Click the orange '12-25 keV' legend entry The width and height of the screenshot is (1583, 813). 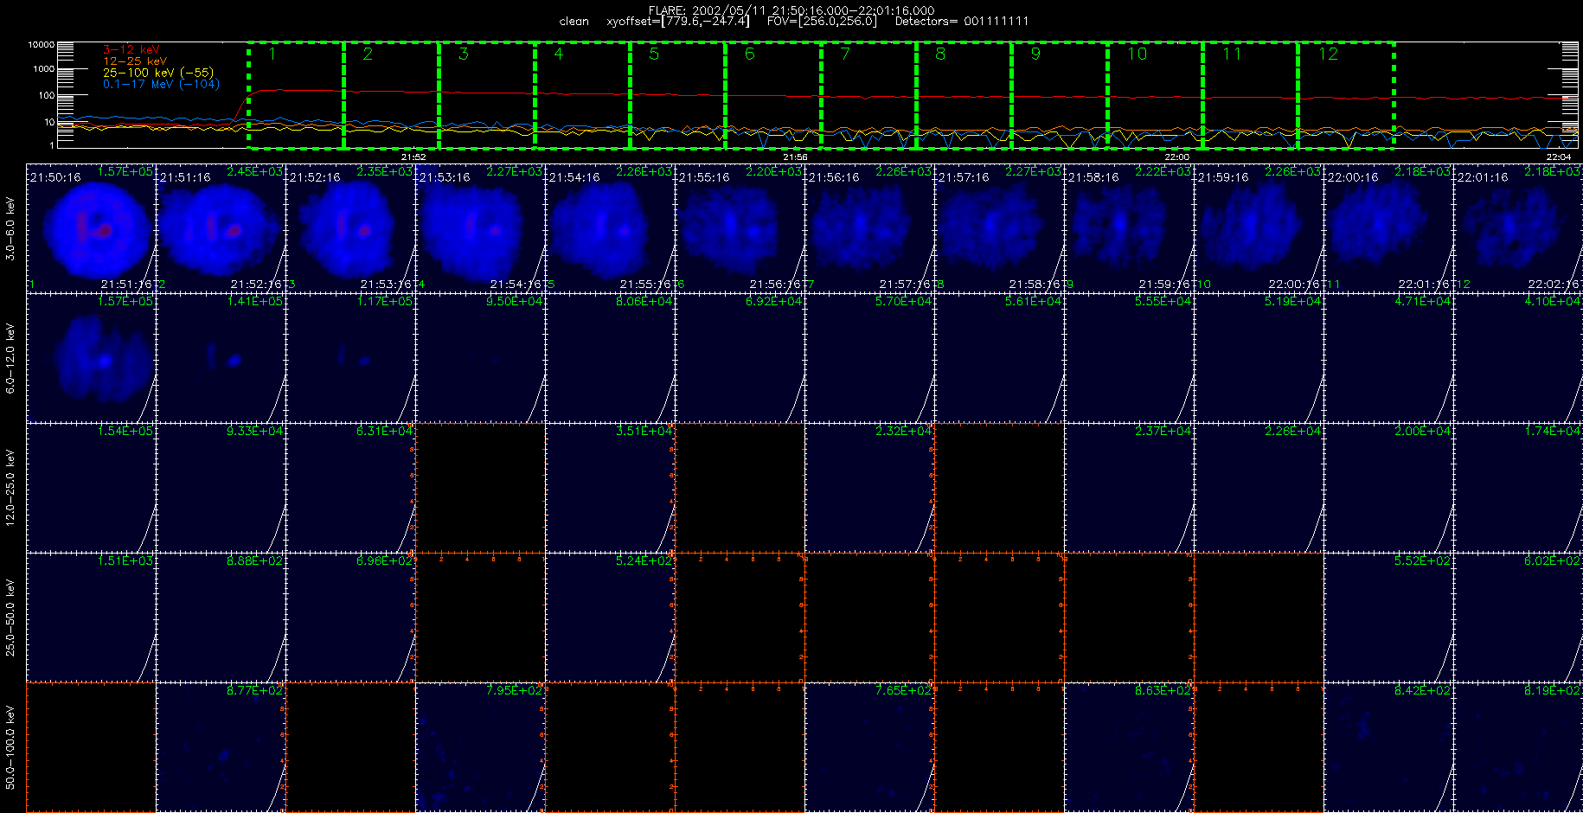tap(135, 61)
